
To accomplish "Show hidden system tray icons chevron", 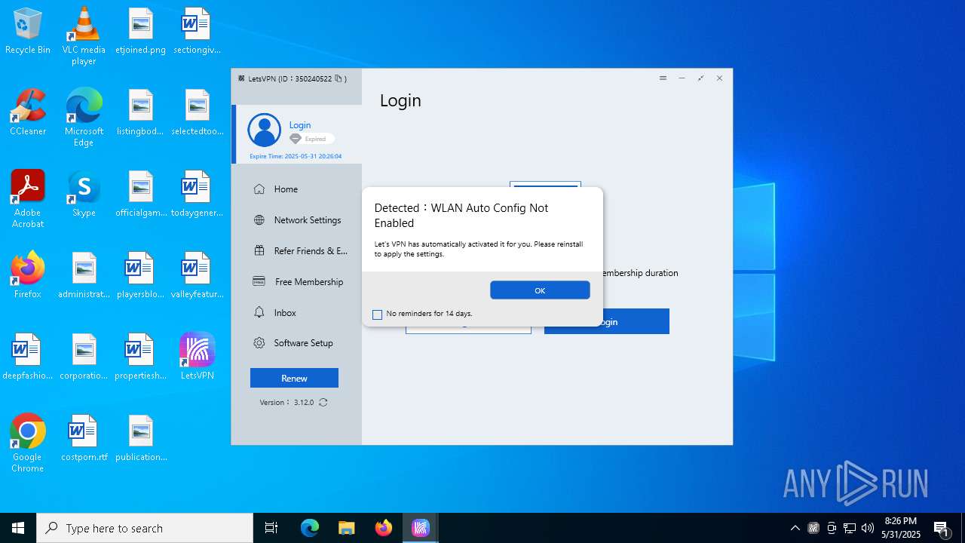I will (795, 528).
